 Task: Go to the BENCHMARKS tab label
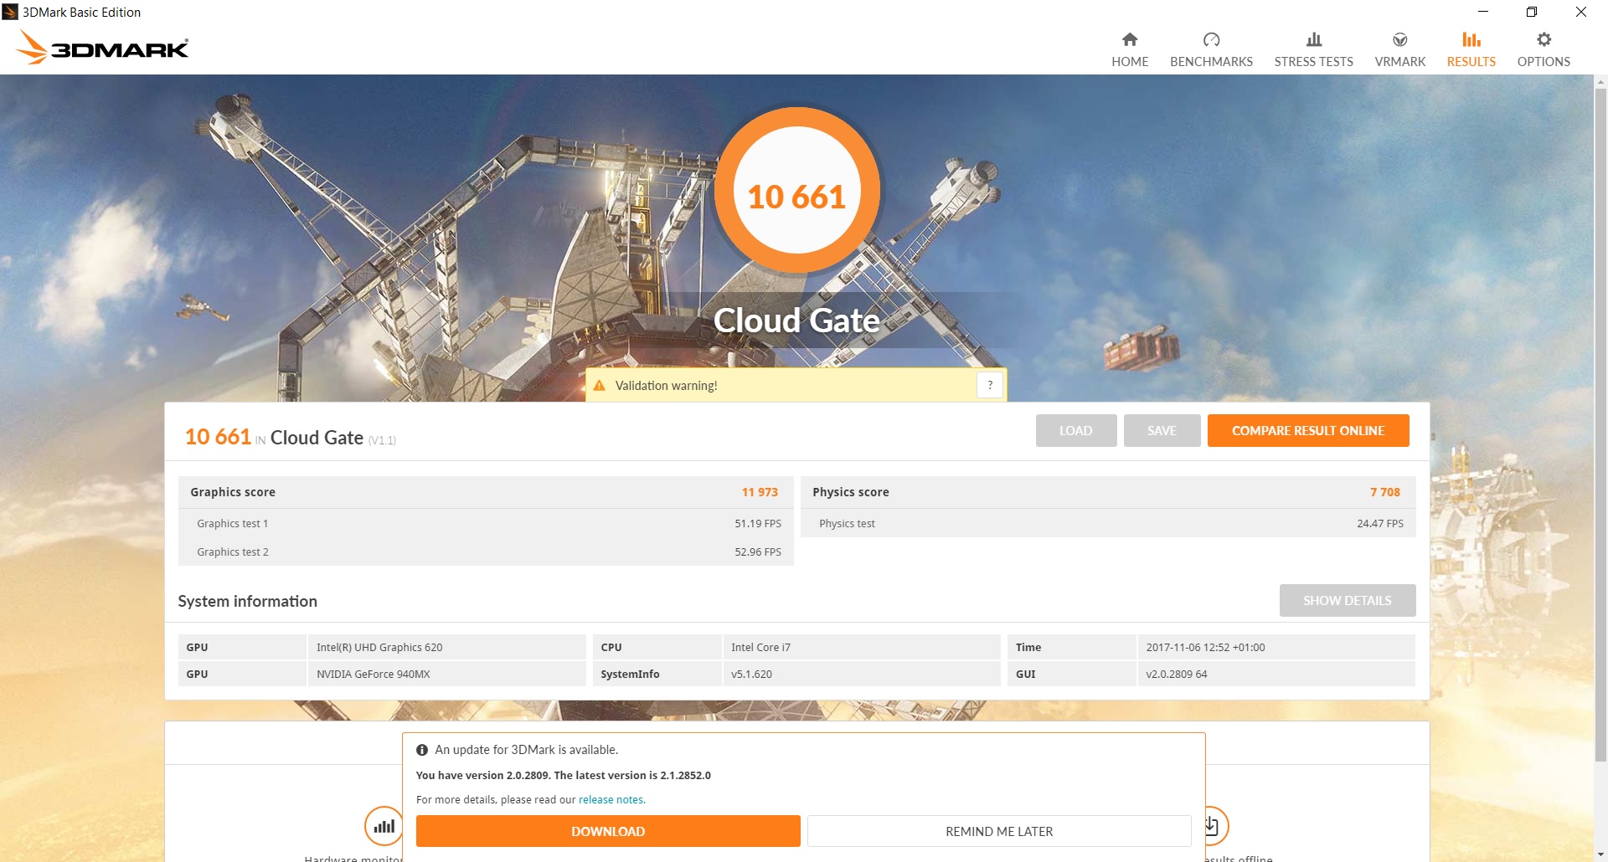(x=1211, y=62)
